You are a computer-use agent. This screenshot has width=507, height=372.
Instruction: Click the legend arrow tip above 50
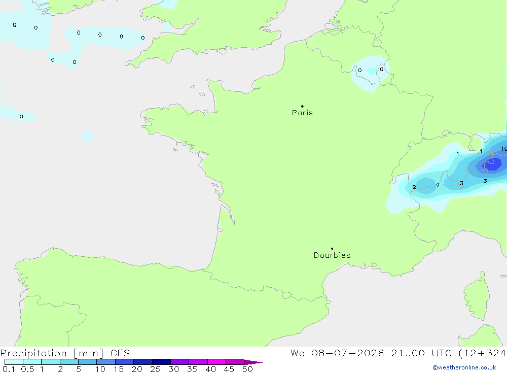click(x=253, y=362)
